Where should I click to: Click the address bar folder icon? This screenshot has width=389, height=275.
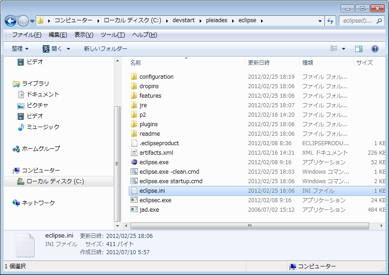click(x=41, y=21)
